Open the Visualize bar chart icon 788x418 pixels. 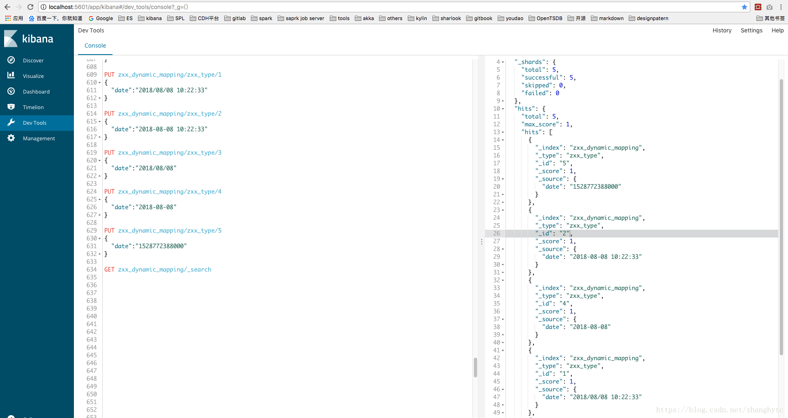click(11, 75)
